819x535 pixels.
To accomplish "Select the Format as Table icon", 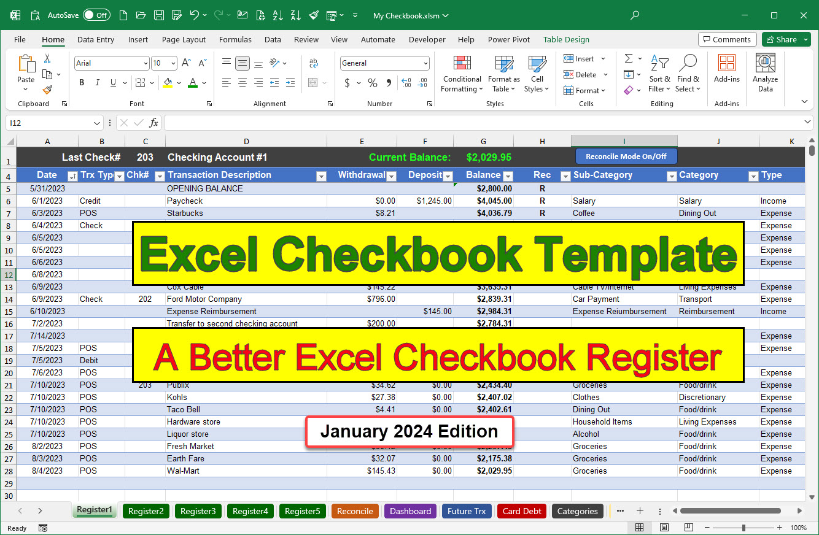I will click(x=503, y=74).
